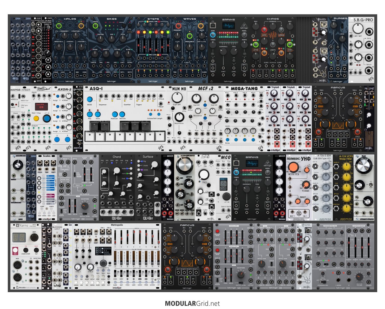The width and height of the screenshot is (385, 309).
Task: Click the blue encoder knob on Pamela's Workout
Action: [47, 118]
